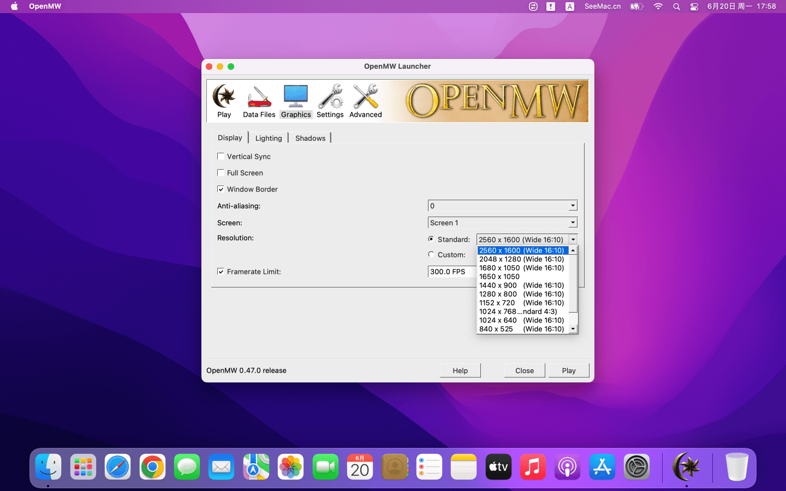Open the Advanced tools icon
The image size is (786, 491).
click(366, 101)
